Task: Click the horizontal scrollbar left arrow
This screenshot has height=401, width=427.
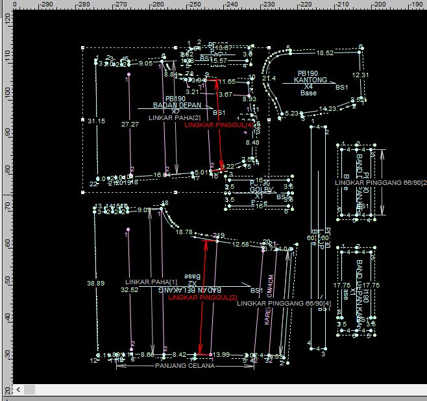Action: pos(18,389)
